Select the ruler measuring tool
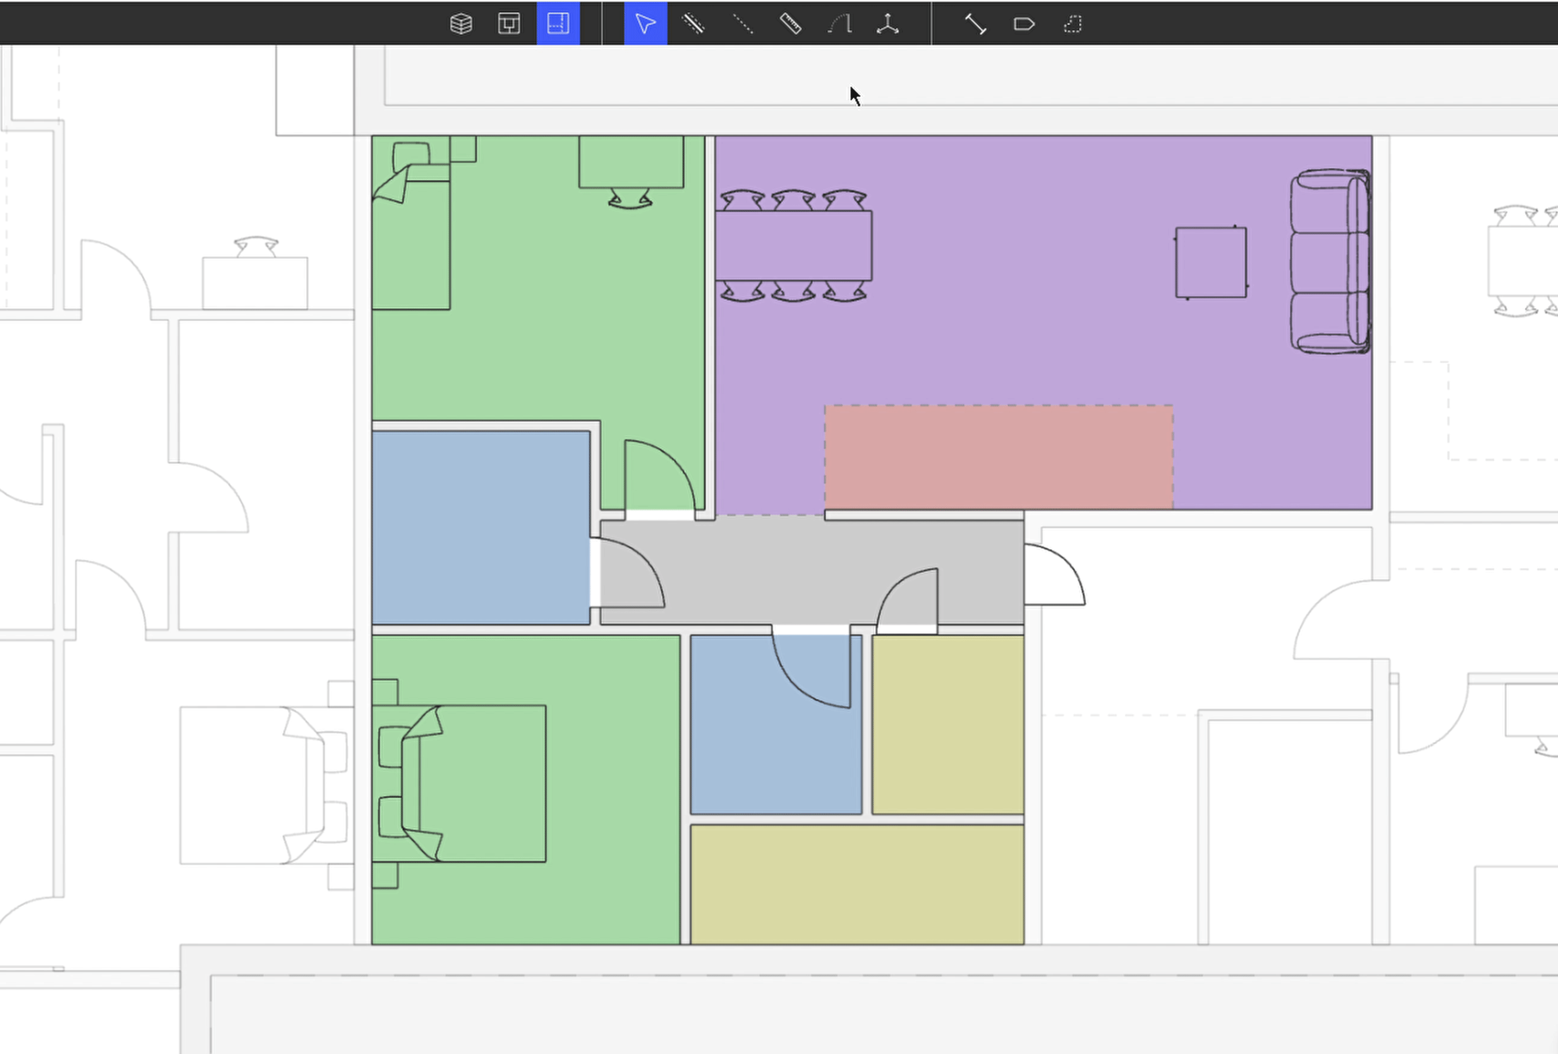 point(790,24)
